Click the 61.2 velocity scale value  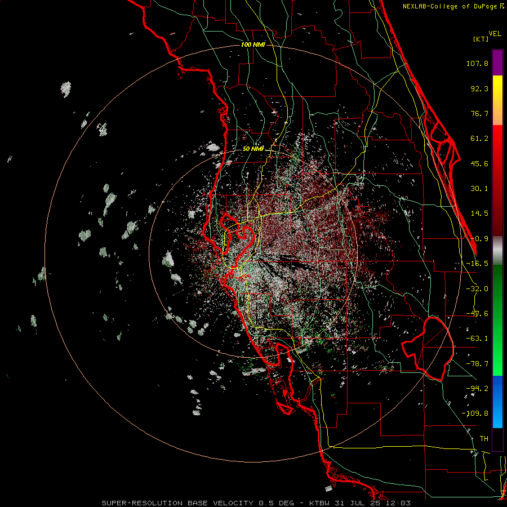[x=479, y=139]
